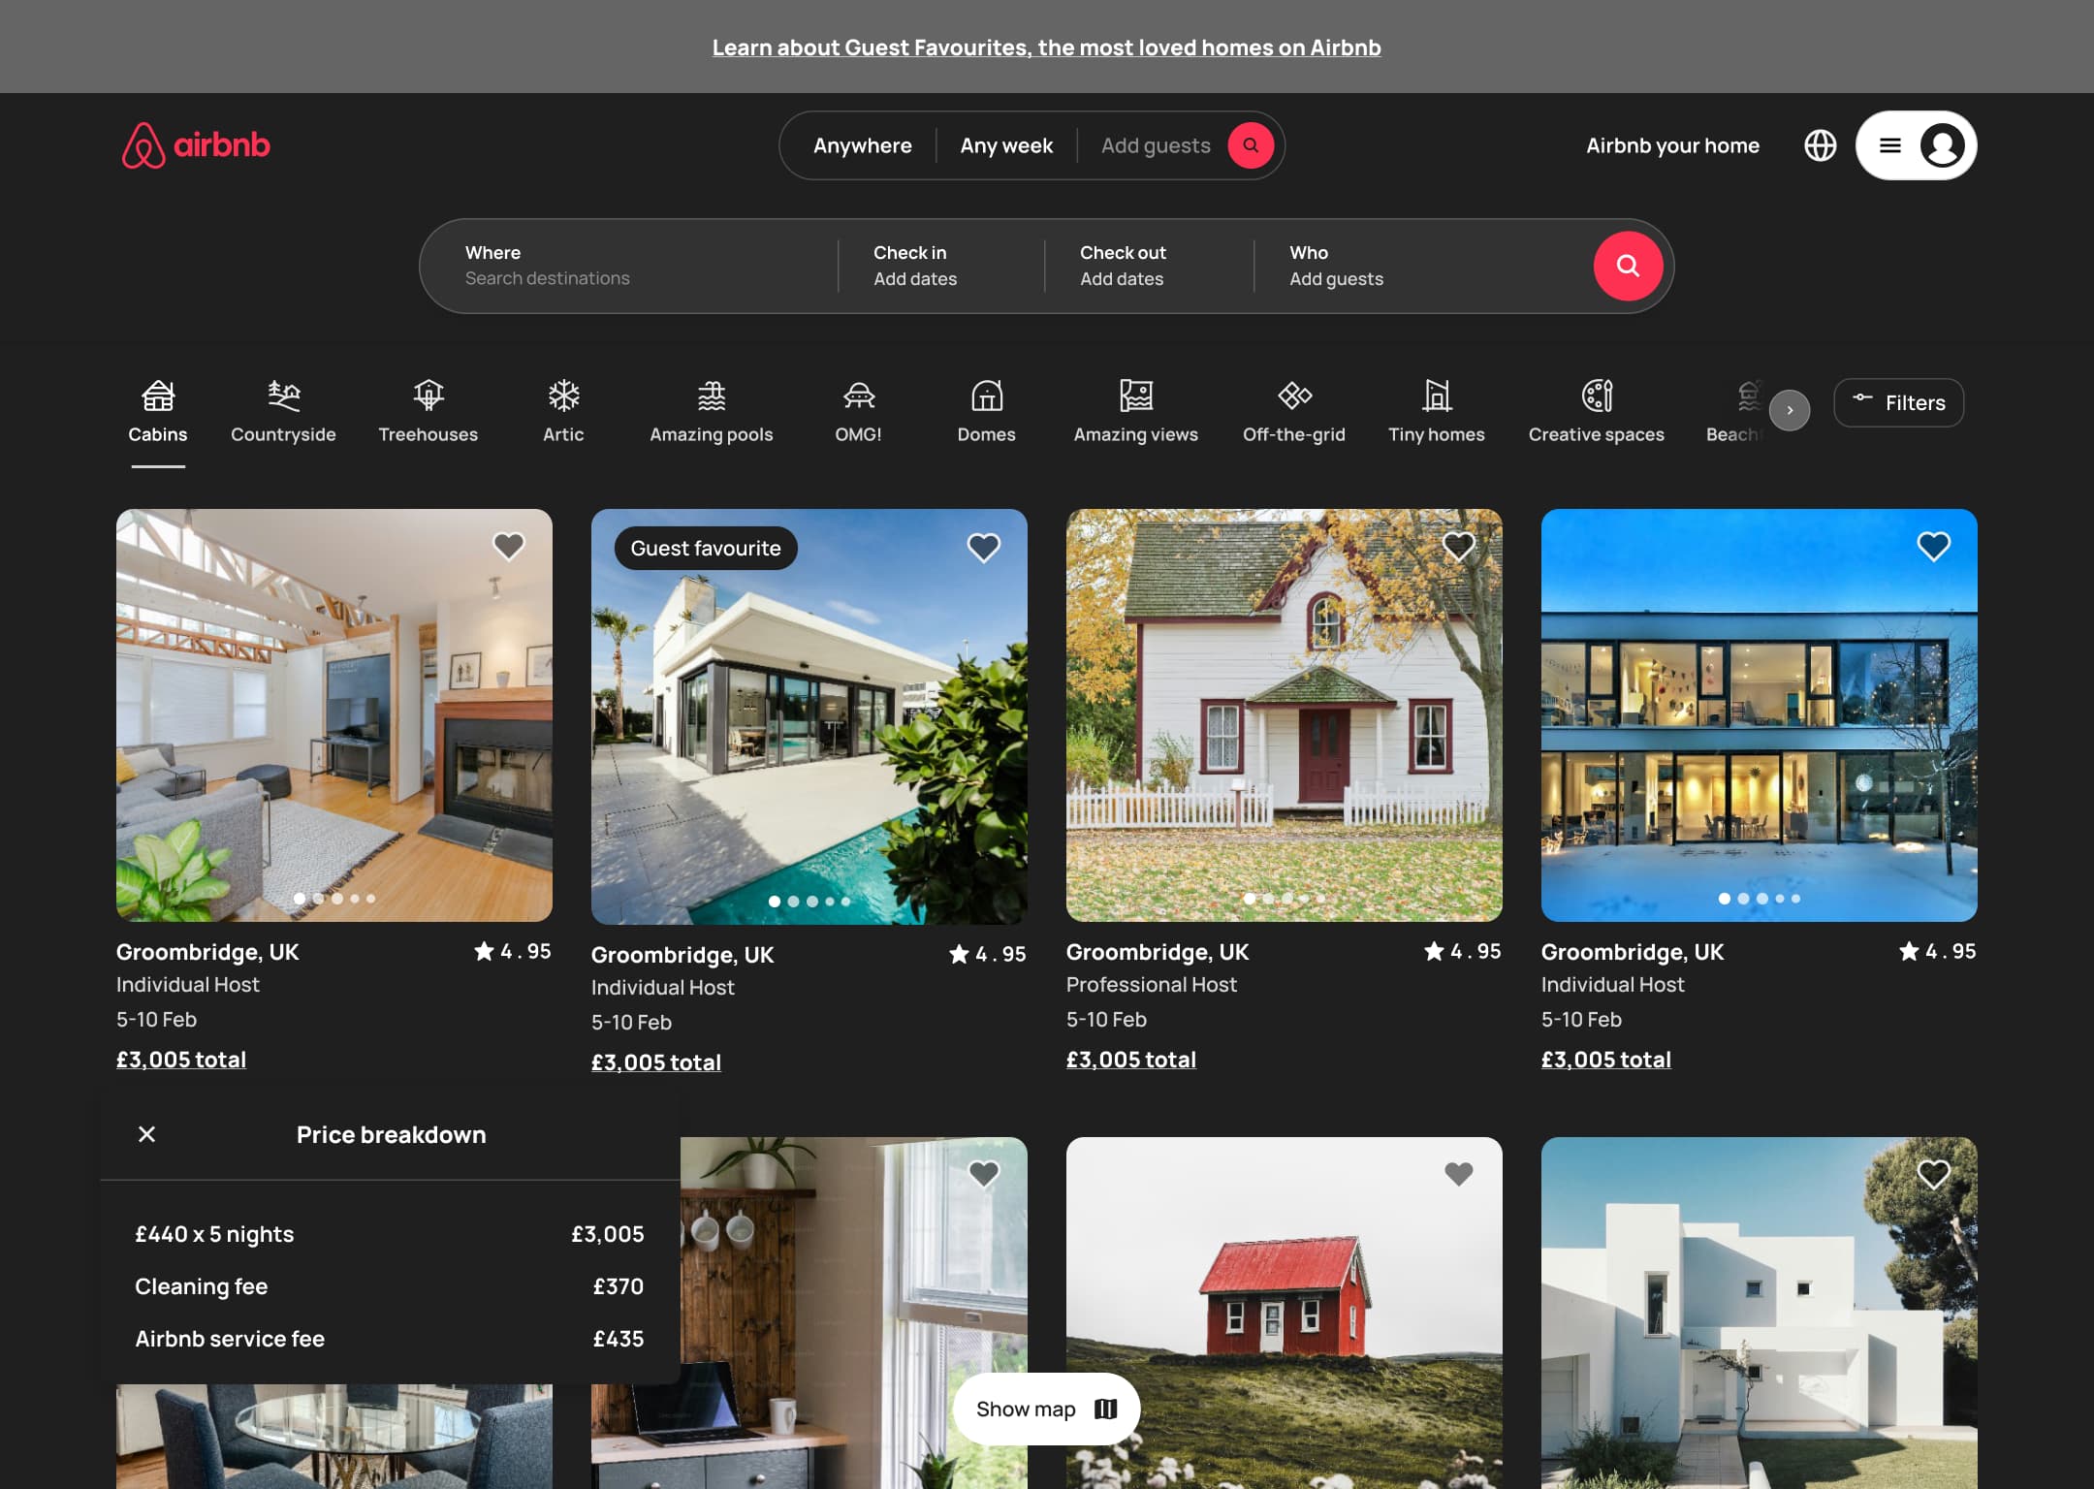Screen dimensions: 2094x1489
Task: Click the Airbnb service fee row
Action: click(390, 1339)
